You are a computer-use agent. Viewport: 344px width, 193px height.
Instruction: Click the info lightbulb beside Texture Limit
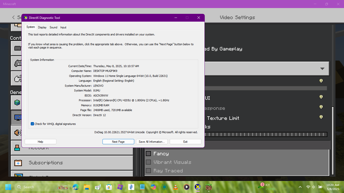pos(321,117)
